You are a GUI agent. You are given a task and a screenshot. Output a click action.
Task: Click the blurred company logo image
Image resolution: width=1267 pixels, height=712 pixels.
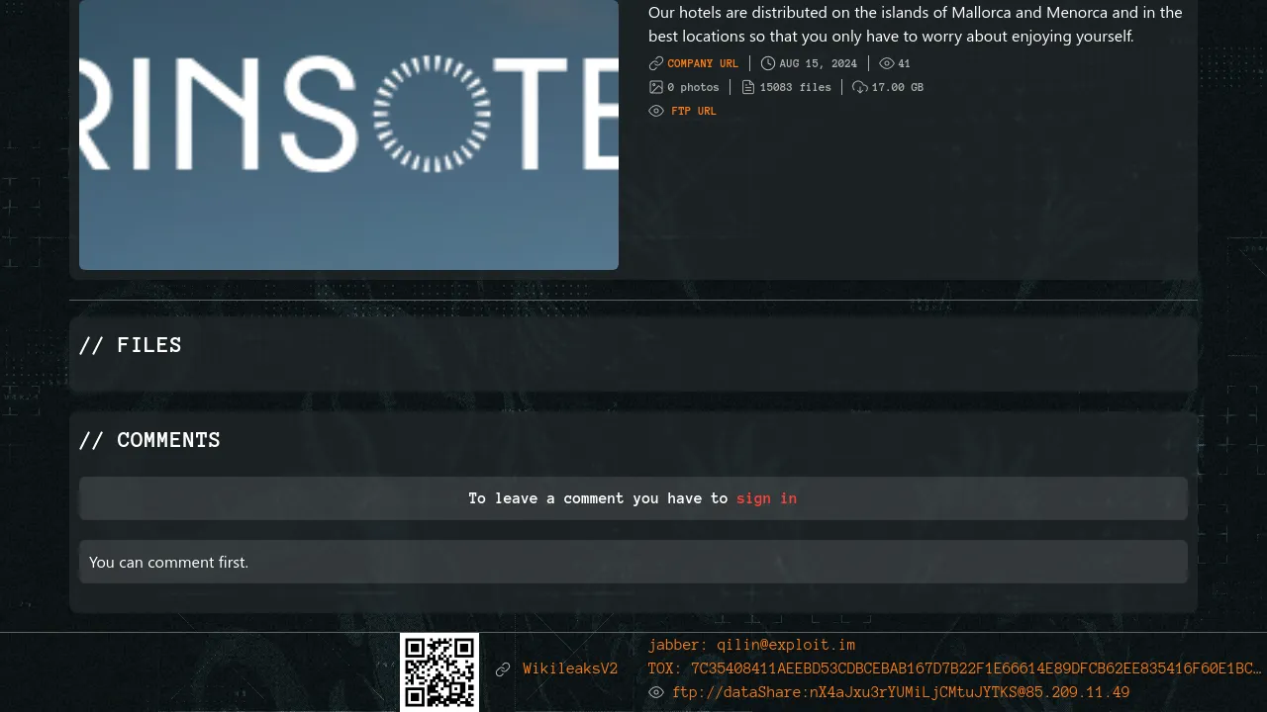[348, 133]
